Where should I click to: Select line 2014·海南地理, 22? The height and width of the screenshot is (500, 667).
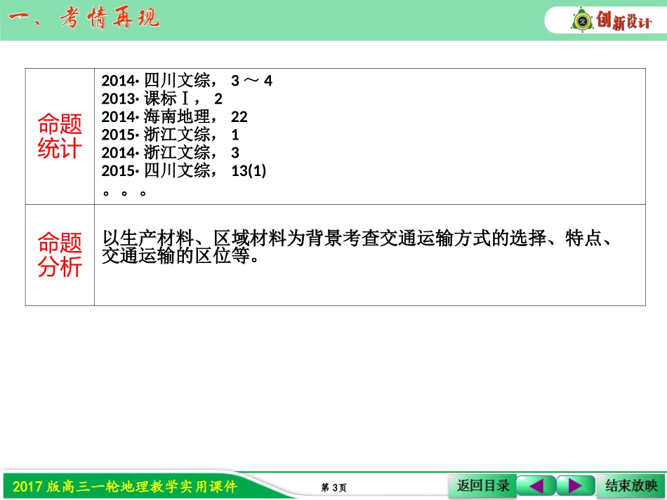174,116
